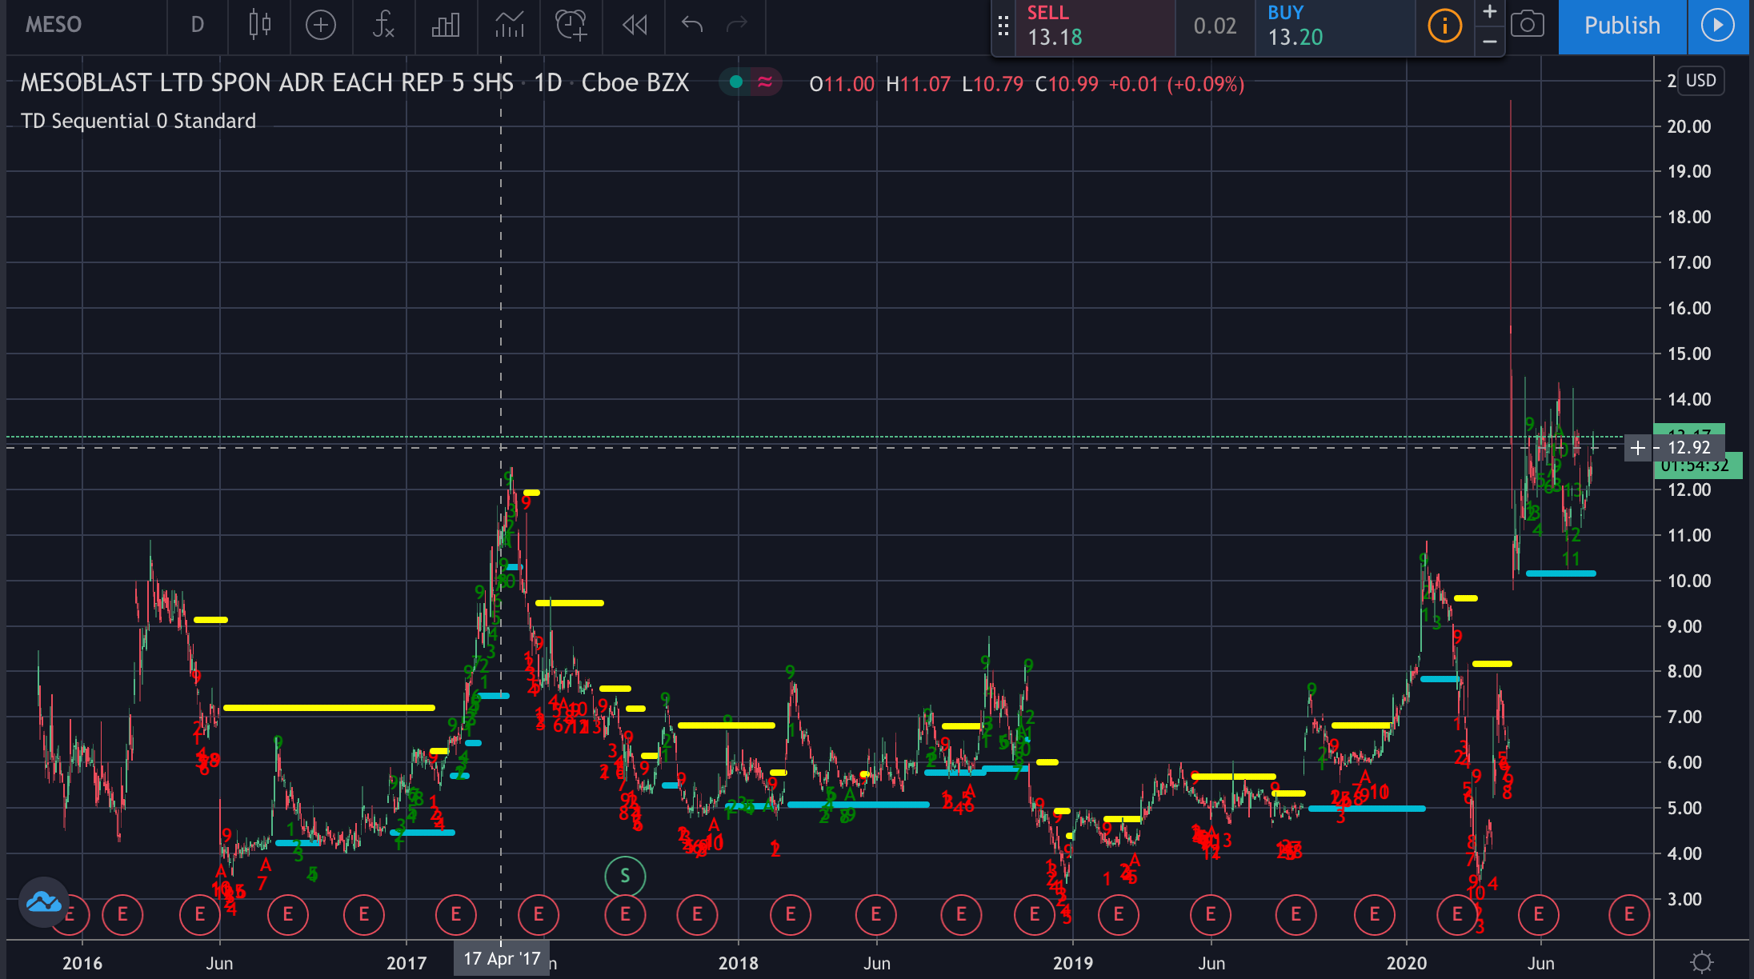Image resolution: width=1754 pixels, height=979 pixels.
Task: Toggle the market status indicator next to Cboe BZX
Action: (736, 82)
